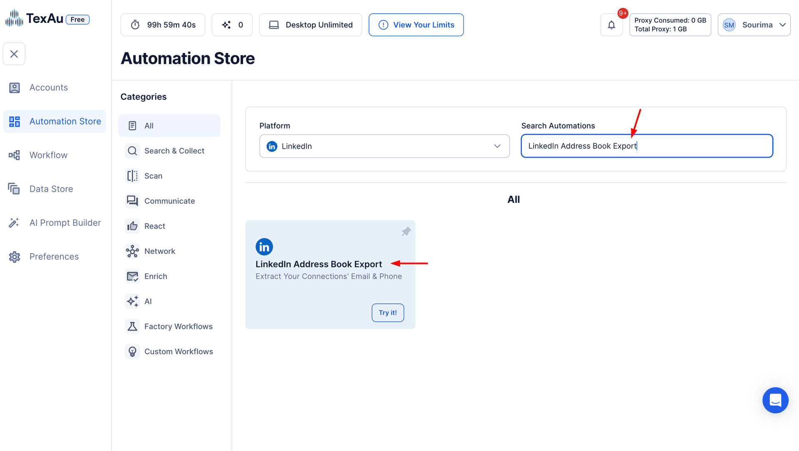Click the Accounts person icon
Viewport: 799px width, 451px height.
pos(15,87)
